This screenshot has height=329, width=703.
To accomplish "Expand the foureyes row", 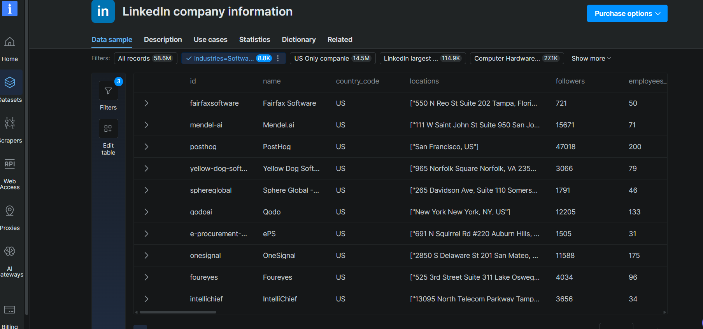I will click(146, 277).
